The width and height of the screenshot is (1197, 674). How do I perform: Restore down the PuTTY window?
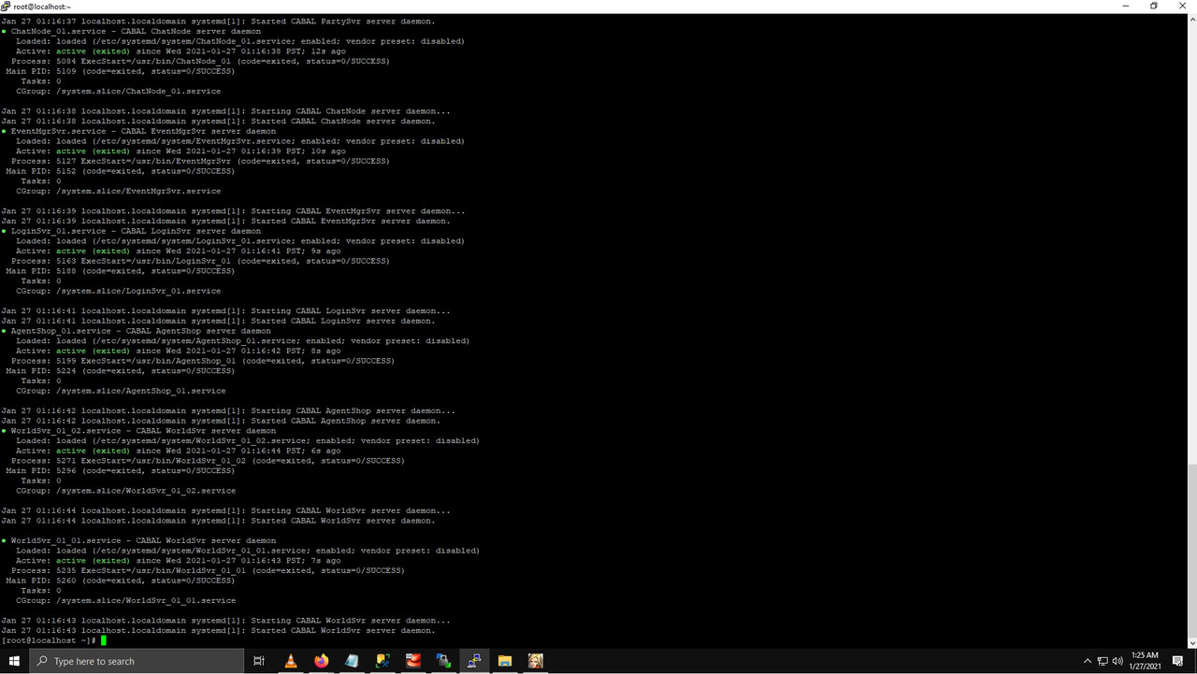1154,7
